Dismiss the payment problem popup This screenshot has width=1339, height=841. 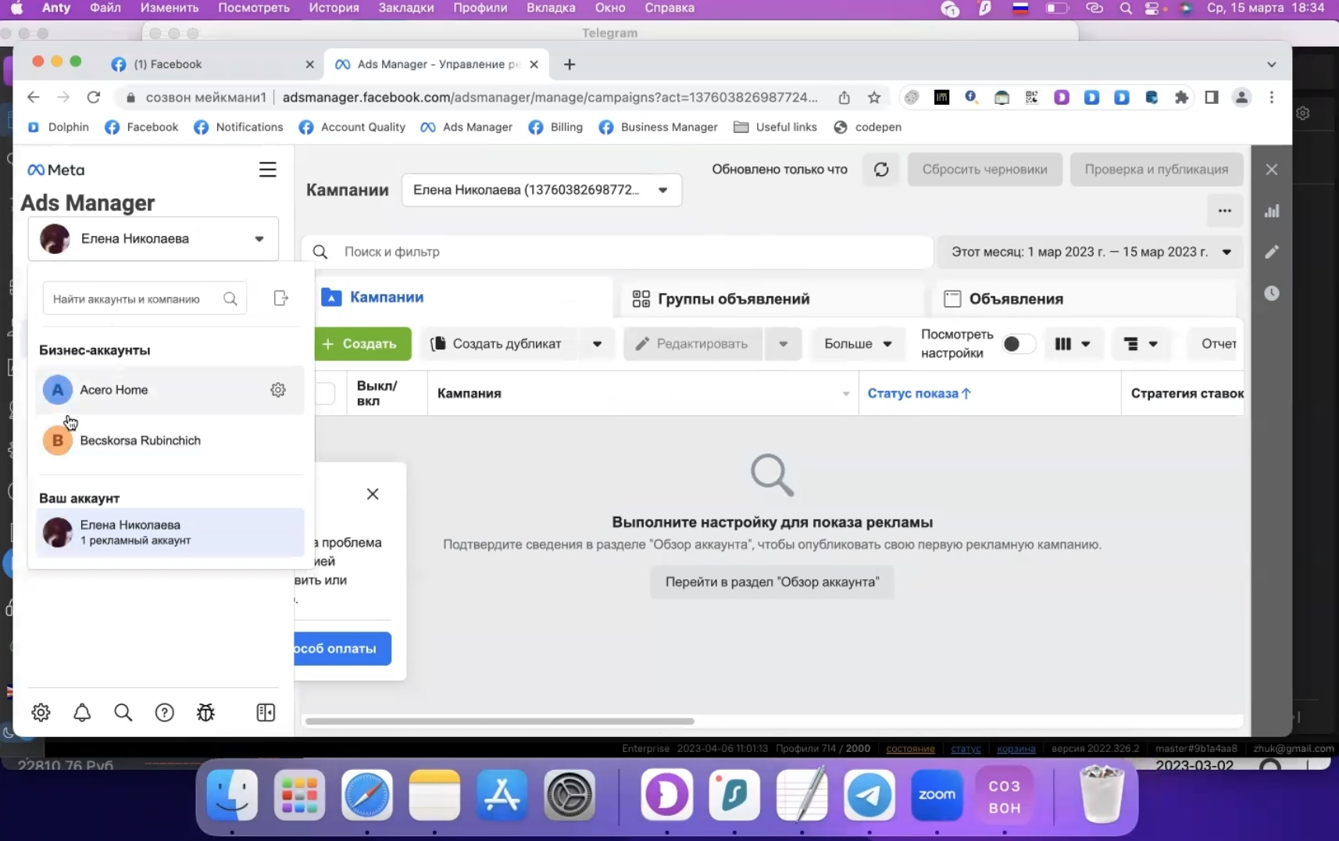373,494
